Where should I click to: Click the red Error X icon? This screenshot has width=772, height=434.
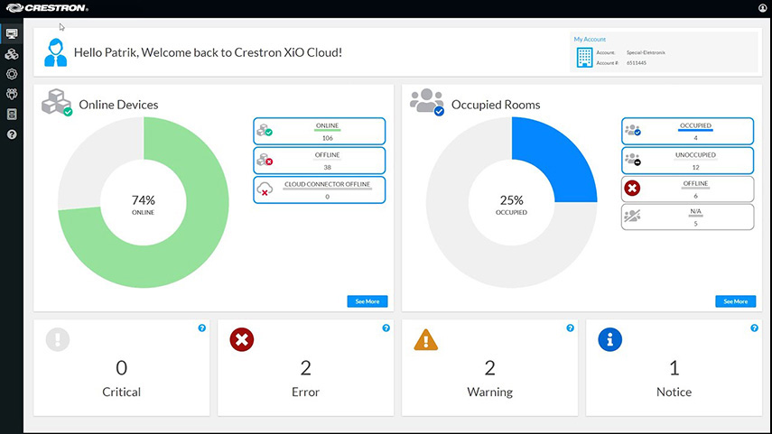(242, 339)
